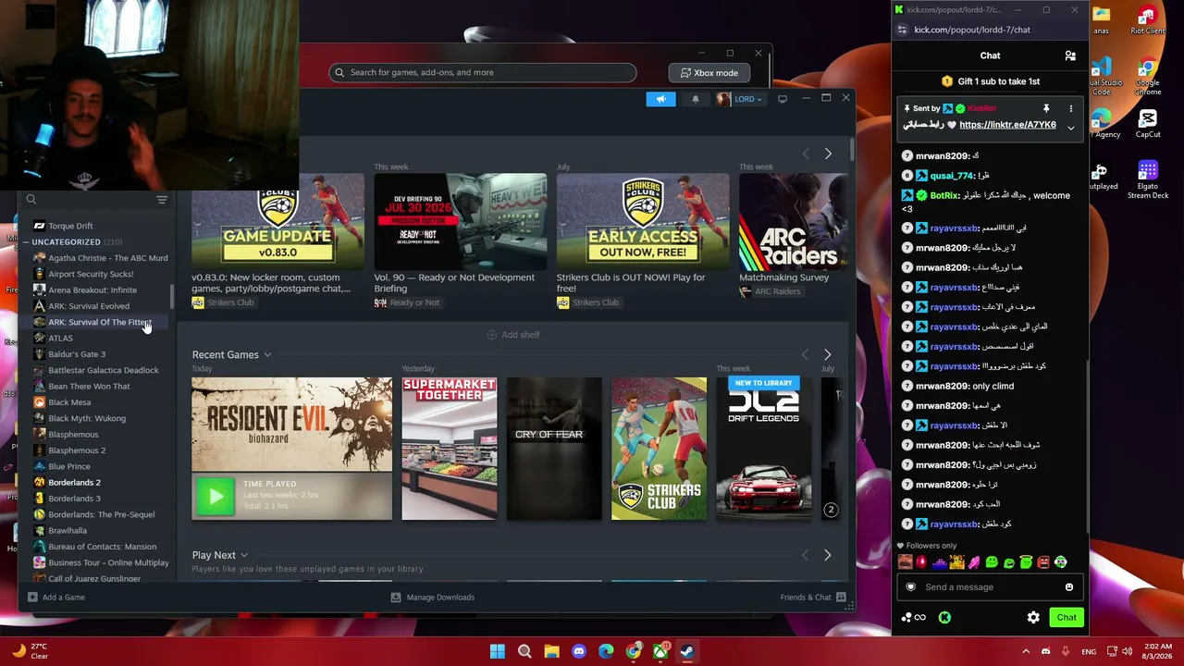Open File Explorer from taskbar
This screenshot has height=666, width=1184.
pos(551,651)
